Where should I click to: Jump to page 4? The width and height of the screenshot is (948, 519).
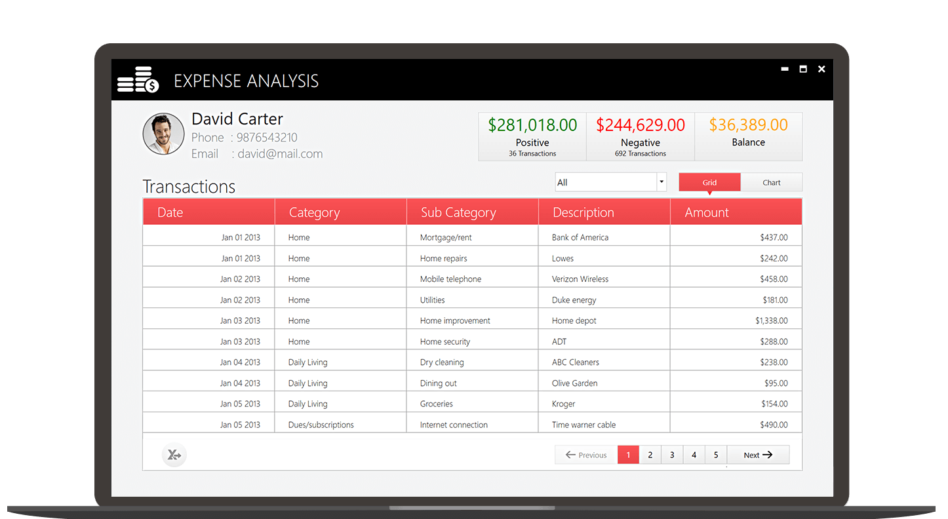694,455
